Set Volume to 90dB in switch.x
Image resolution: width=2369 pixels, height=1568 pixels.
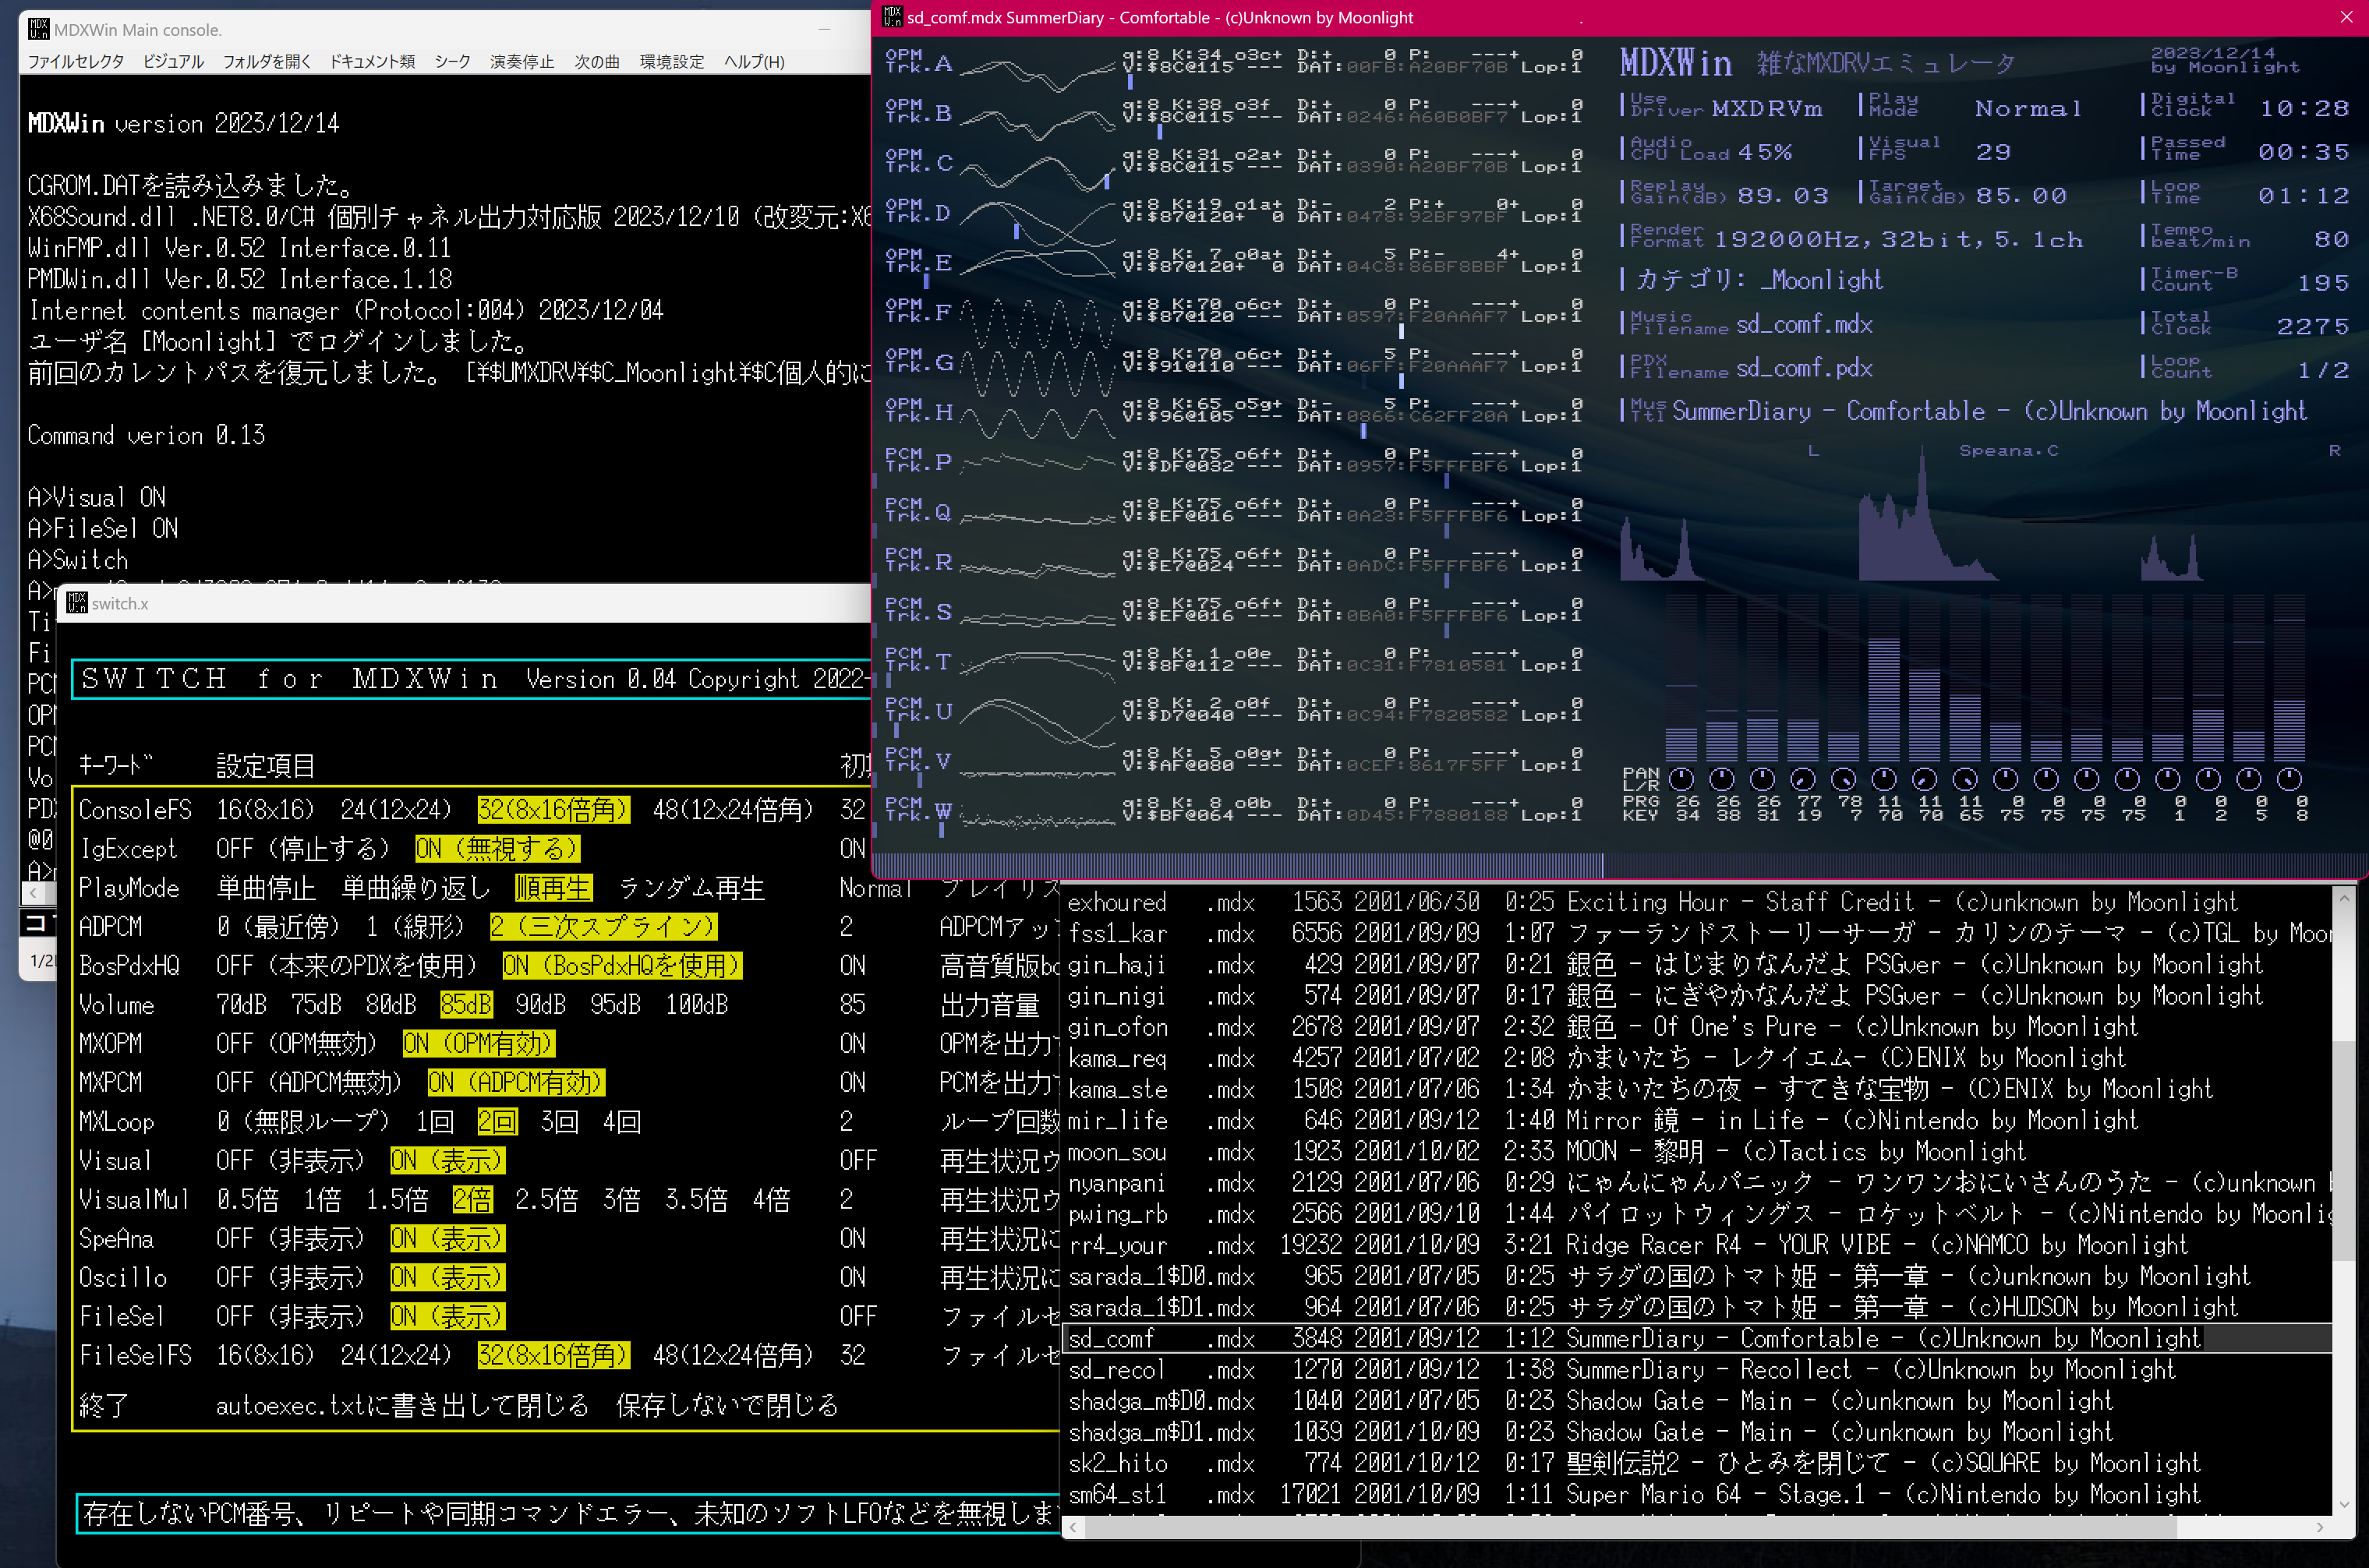[x=540, y=1005]
